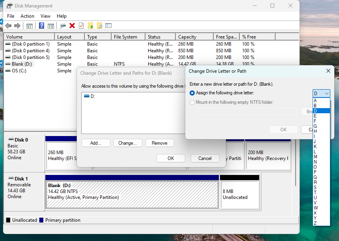Select the Blank (D:) row in volume list
The height and width of the screenshot is (241, 339).
pos(151,64)
